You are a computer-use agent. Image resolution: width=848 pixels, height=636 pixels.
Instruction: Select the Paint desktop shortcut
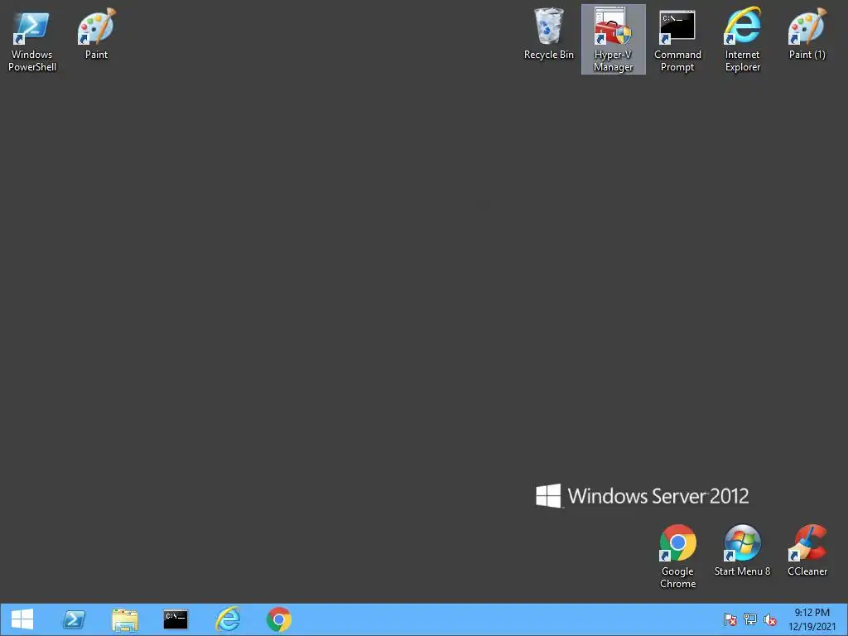click(96, 33)
